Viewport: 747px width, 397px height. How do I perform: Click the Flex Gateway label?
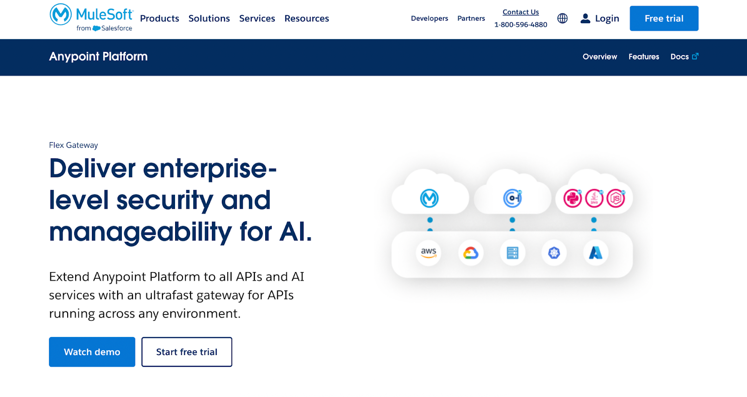click(73, 145)
